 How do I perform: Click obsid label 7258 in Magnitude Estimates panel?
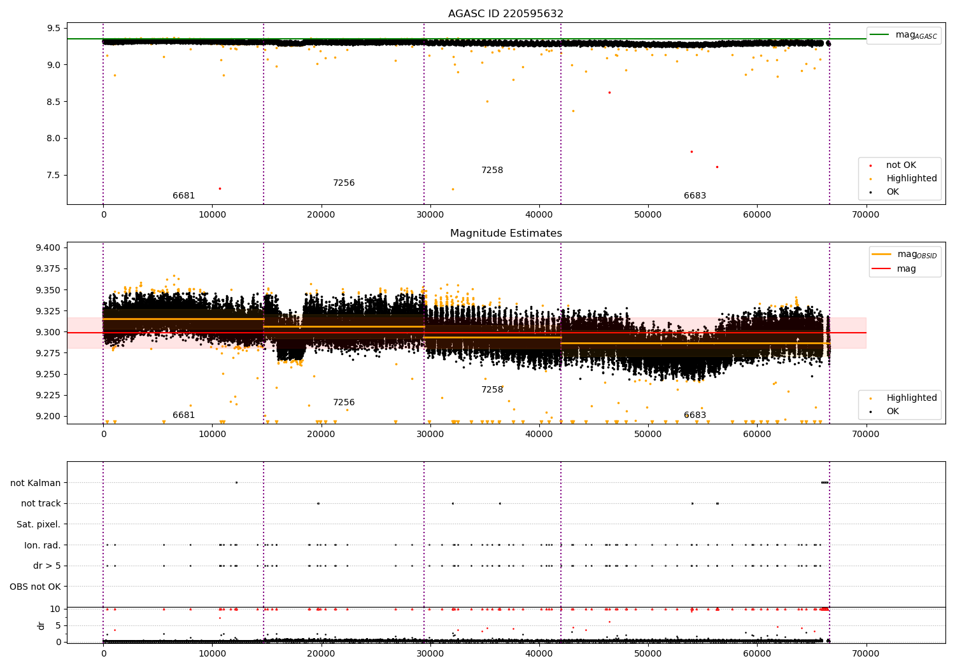(492, 390)
